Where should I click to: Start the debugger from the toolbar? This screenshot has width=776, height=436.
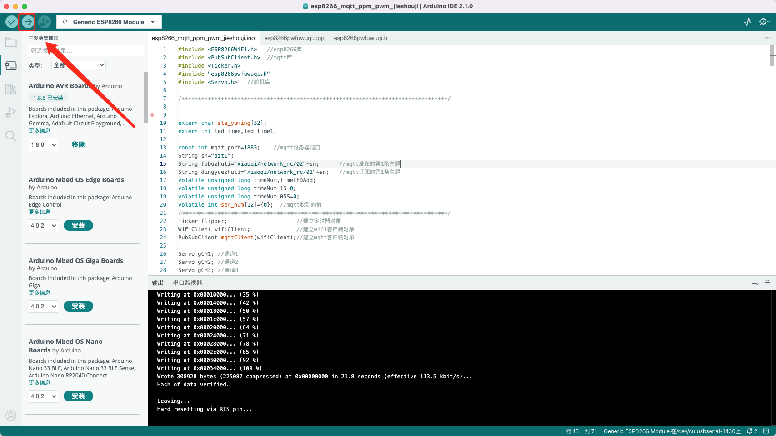click(x=44, y=22)
